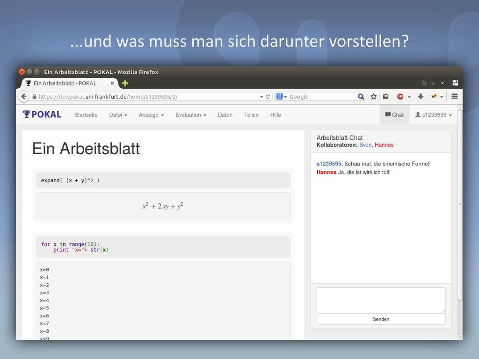This screenshot has height=359, width=479.
Task: Click the Firefox back arrow button
Action: coord(23,96)
